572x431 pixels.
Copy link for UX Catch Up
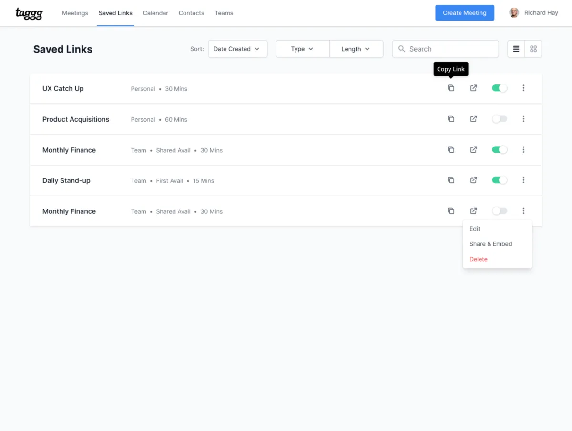451,88
